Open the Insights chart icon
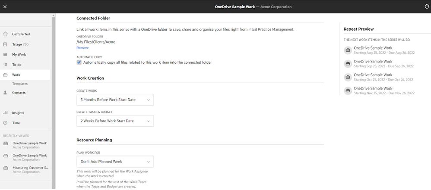 5,113
